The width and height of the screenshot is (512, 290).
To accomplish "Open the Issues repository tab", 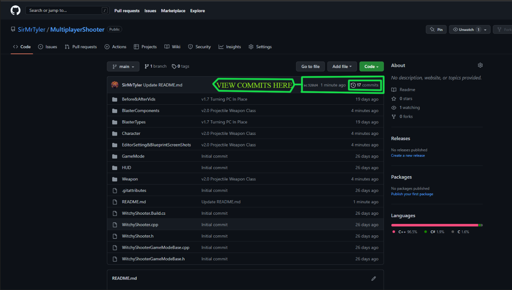I will point(47,47).
